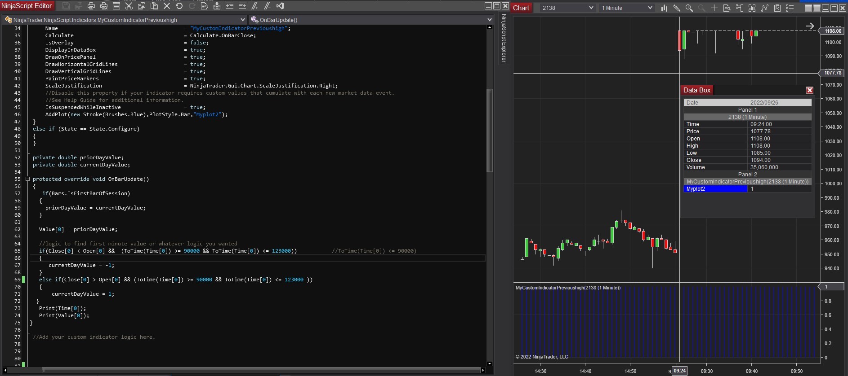
Task: Click the blue Myplot2 color swatch
Action: [x=715, y=189]
